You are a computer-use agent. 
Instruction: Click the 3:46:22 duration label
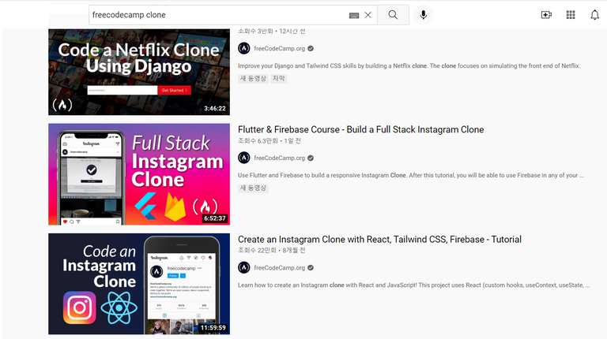tap(215, 109)
